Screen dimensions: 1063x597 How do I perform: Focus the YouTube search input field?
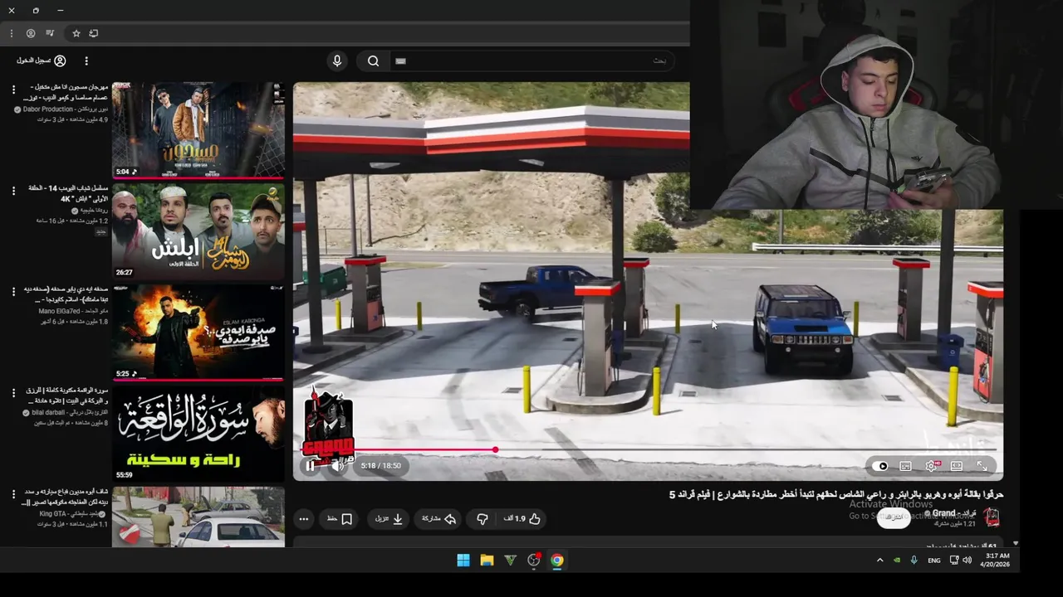click(531, 61)
